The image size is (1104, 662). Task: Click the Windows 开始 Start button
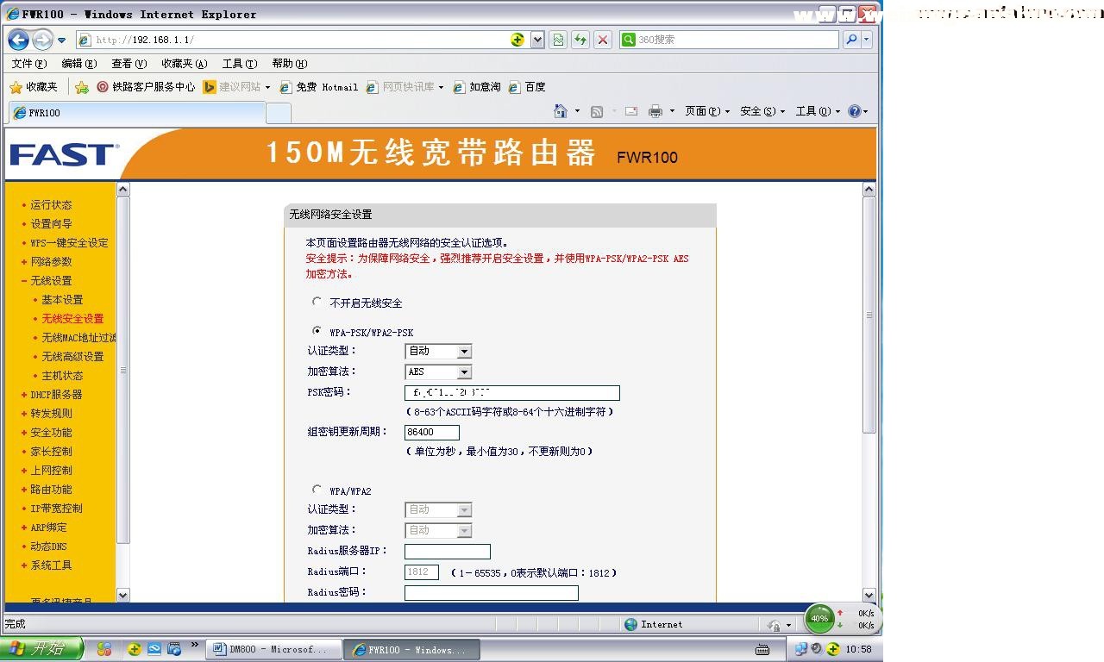coord(41,649)
